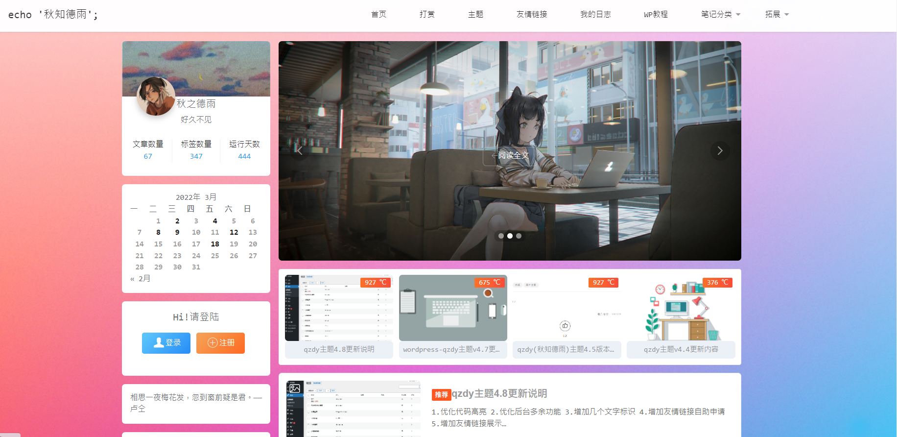The height and width of the screenshot is (437, 897).
Task: Open thumbnail card qzdy(秋知德雨)主题4.5版本...
Action: tap(567, 316)
